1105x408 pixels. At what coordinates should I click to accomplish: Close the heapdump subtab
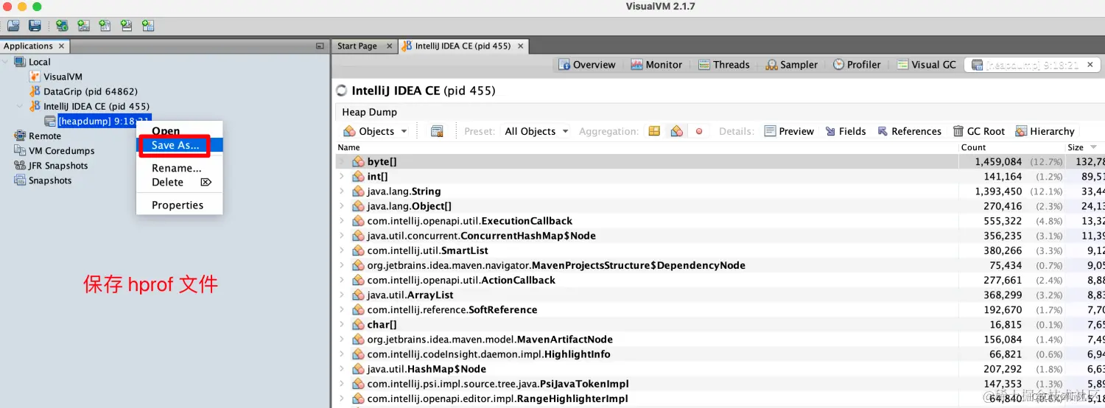point(1092,65)
